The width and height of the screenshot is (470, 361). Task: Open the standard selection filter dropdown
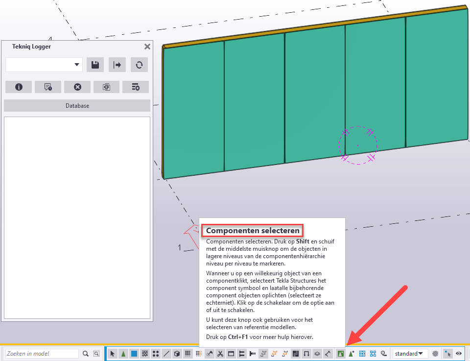coord(410,354)
